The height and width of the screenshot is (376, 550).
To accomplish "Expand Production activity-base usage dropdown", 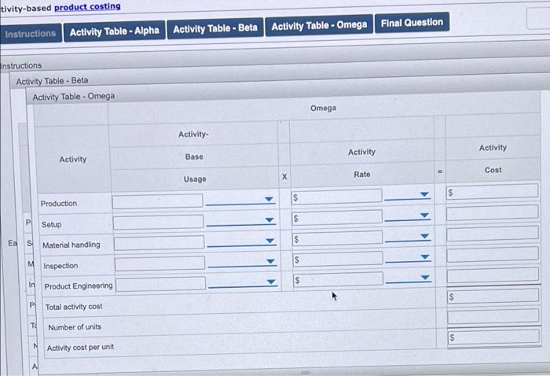I will tap(240, 200).
